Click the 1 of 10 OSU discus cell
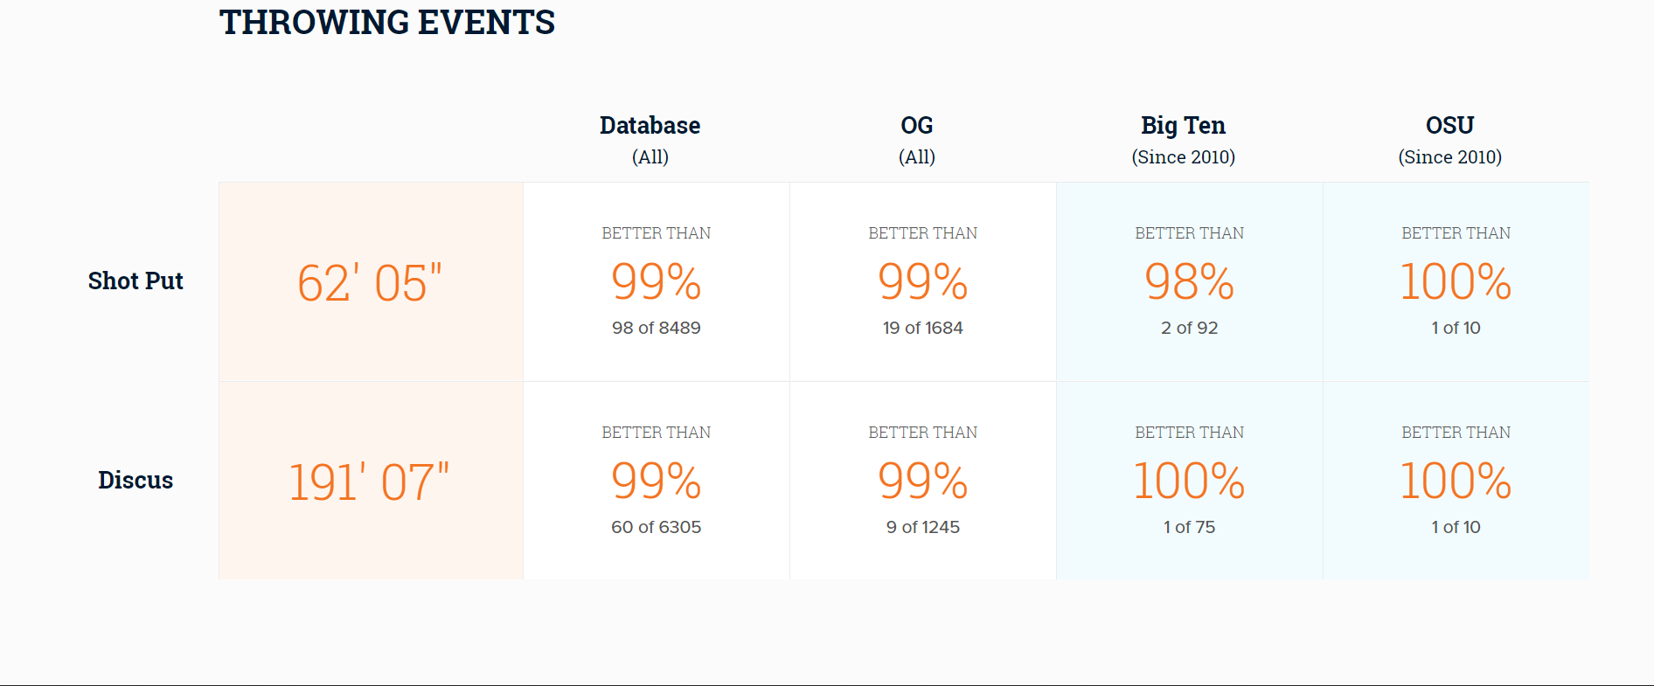 pyautogui.click(x=1456, y=527)
